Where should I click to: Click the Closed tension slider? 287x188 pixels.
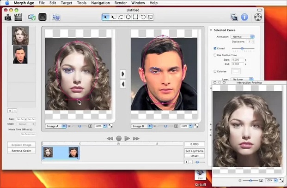[x=243, y=48]
